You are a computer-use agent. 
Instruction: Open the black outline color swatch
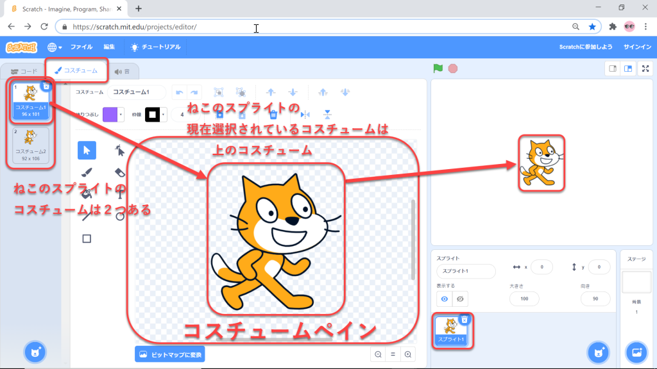pos(155,114)
